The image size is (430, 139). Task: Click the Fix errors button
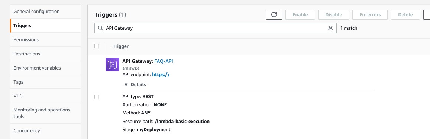click(370, 15)
